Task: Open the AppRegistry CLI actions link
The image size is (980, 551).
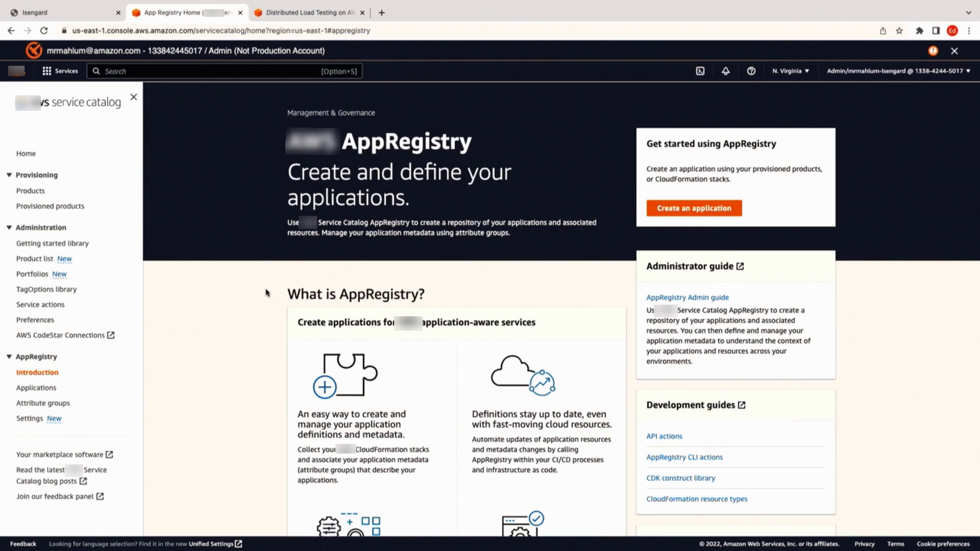Action: (684, 457)
